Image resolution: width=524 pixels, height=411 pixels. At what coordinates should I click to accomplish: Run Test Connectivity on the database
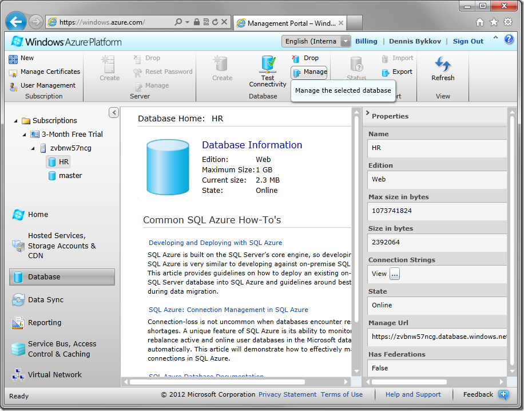click(268, 71)
